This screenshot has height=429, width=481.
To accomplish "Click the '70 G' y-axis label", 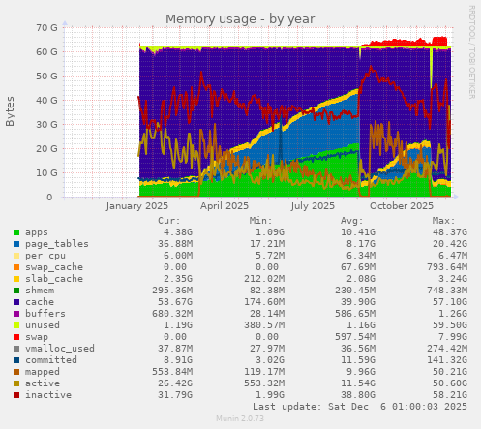I will (47, 28).
